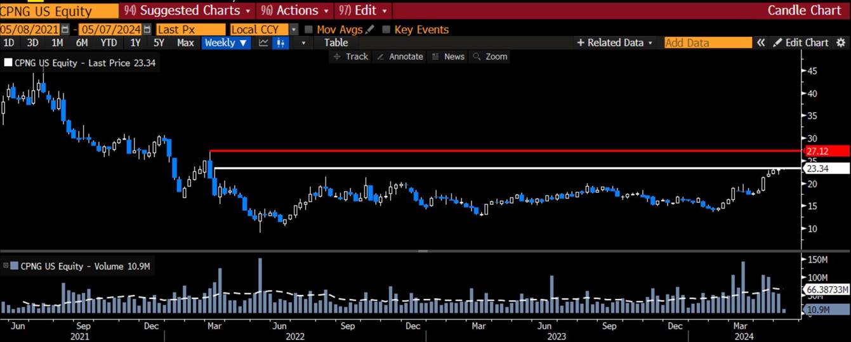851x342 pixels.
Task: Click the Add Data input field
Action: point(708,43)
